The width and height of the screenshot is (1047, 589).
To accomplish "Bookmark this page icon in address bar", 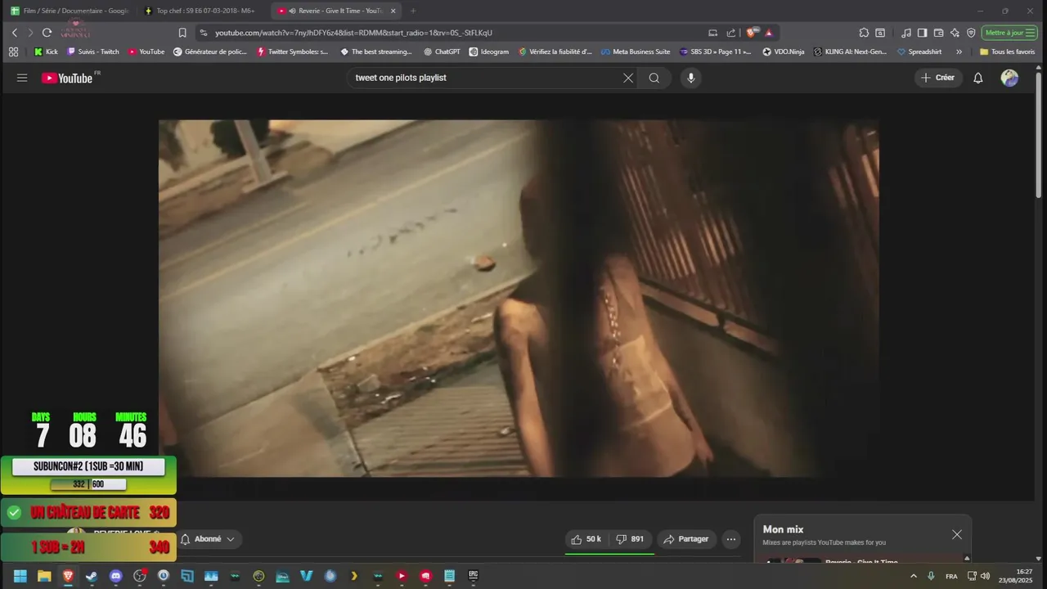I will point(182,33).
